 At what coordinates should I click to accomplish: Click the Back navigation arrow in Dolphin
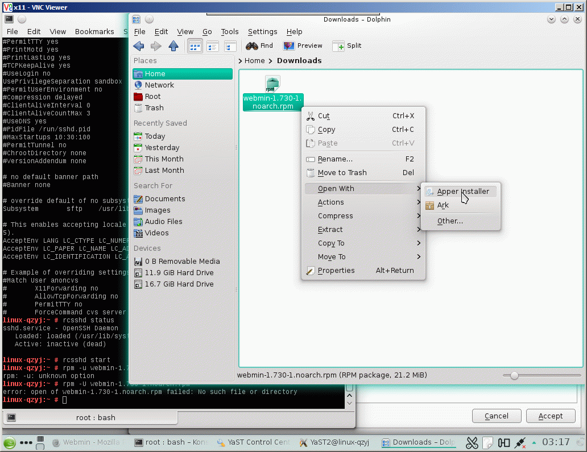138,46
